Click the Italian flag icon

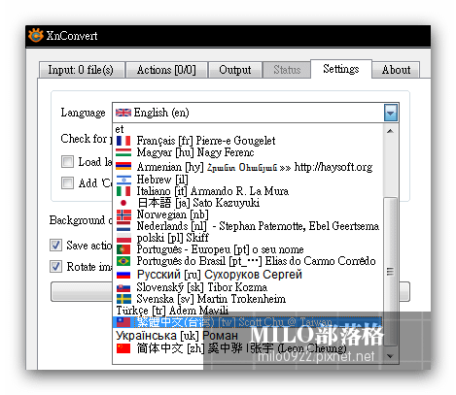tap(123, 191)
